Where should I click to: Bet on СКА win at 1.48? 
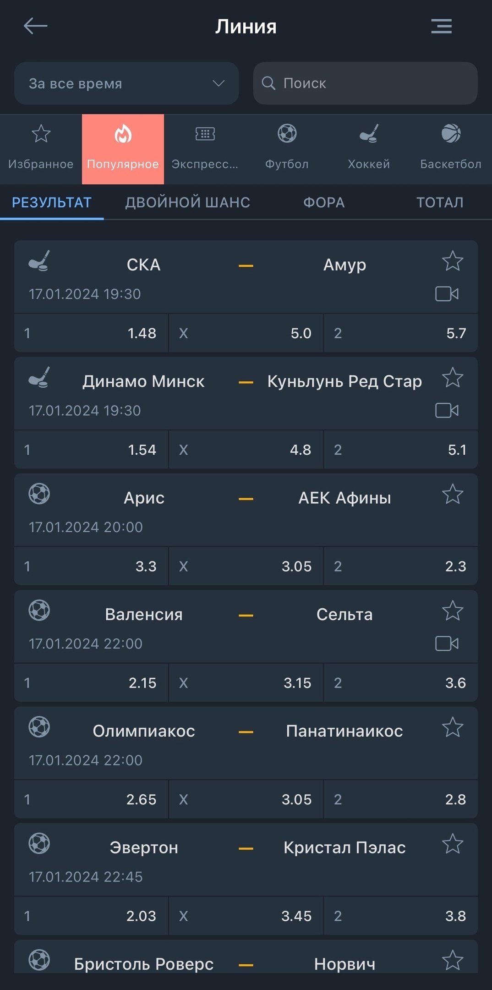point(91,333)
